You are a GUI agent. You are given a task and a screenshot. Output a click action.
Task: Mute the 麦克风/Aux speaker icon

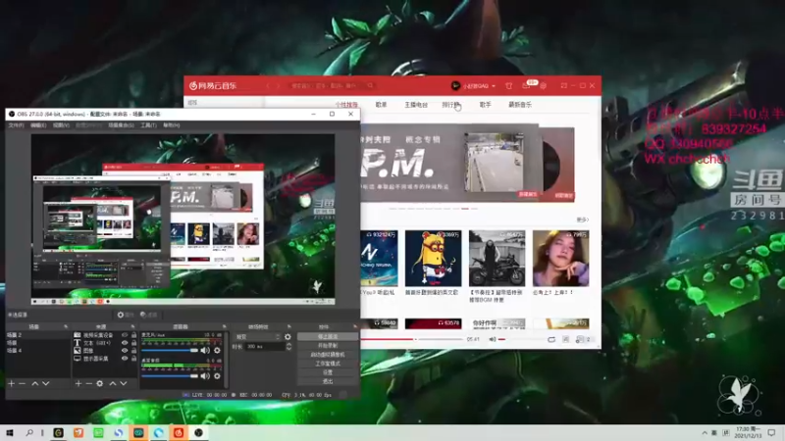(205, 351)
